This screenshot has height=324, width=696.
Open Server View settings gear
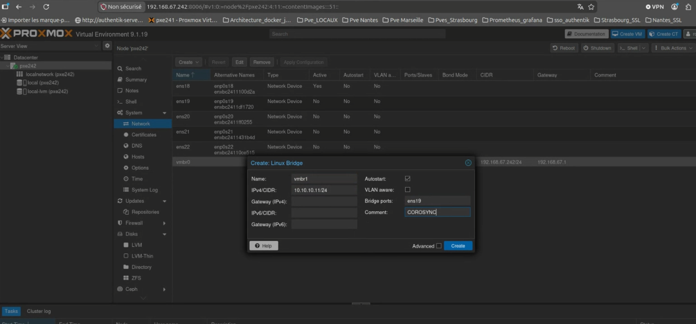[107, 46]
